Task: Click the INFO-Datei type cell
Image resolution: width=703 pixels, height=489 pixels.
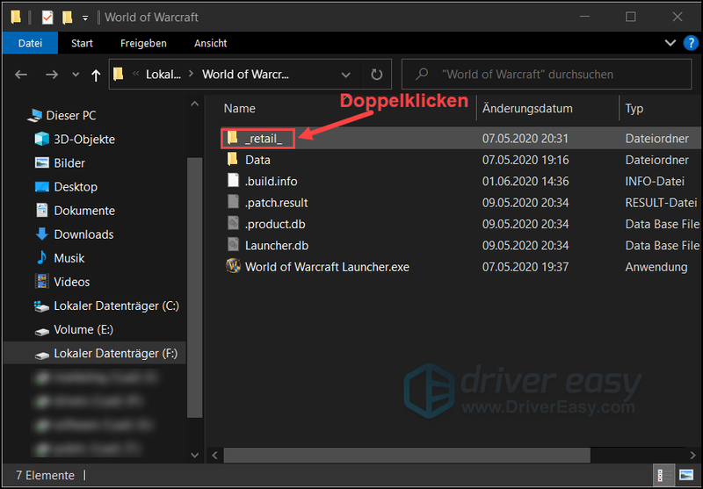Action: click(655, 182)
